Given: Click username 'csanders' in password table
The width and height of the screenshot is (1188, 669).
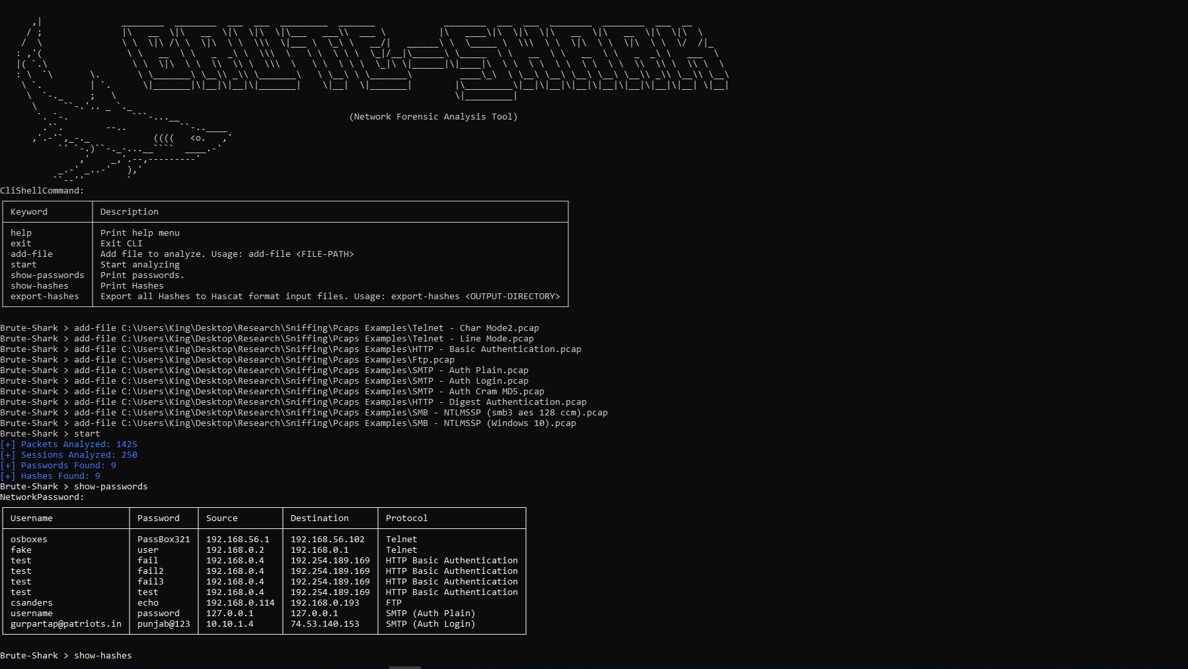Looking at the screenshot, I should [32, 603].
